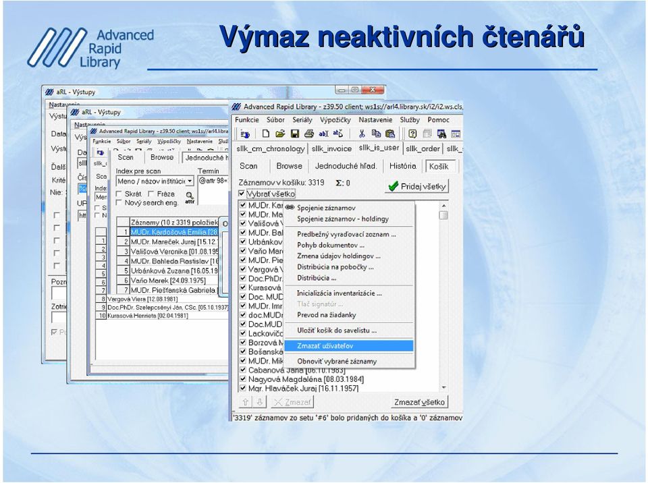Choose Zmazať užívateľov from the context menu
The width and height of the screenshot is (648, 483).
tap(349, 346)
